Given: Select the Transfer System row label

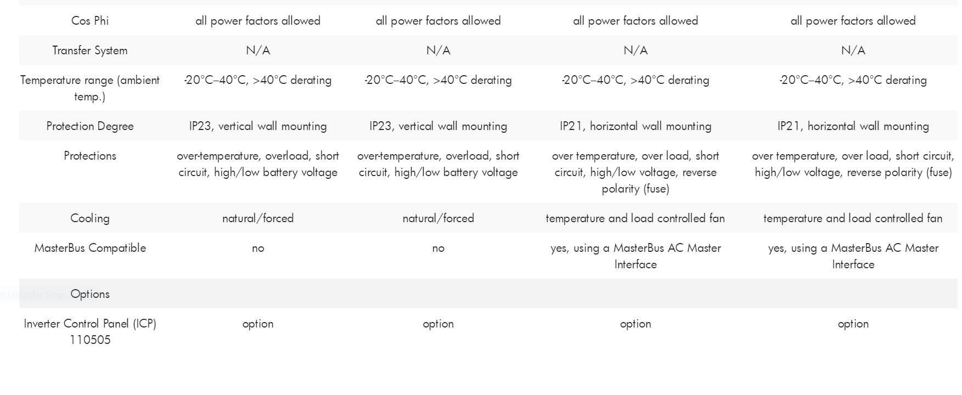Looking at the screenshot, I should [90, 50].
